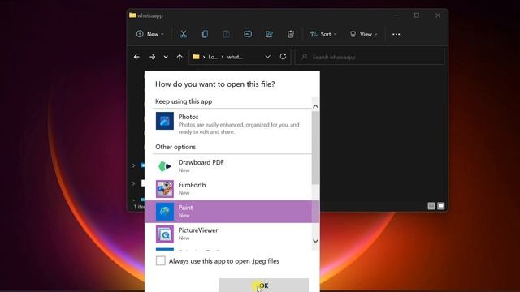Click the 'what...' breadcrumb in address bar
Screen dimensions: 520x292
pyautogui.click(x=235, y=57)
